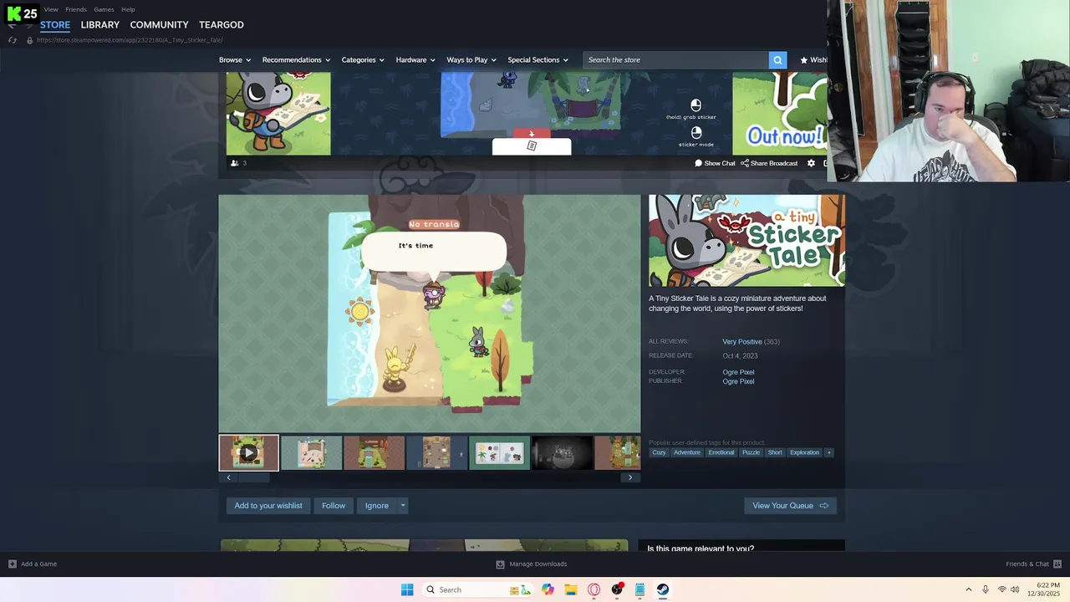The image size is (1070, 602).
Task: Click the Show Chat speech bubble
Action: pos(699,163)
